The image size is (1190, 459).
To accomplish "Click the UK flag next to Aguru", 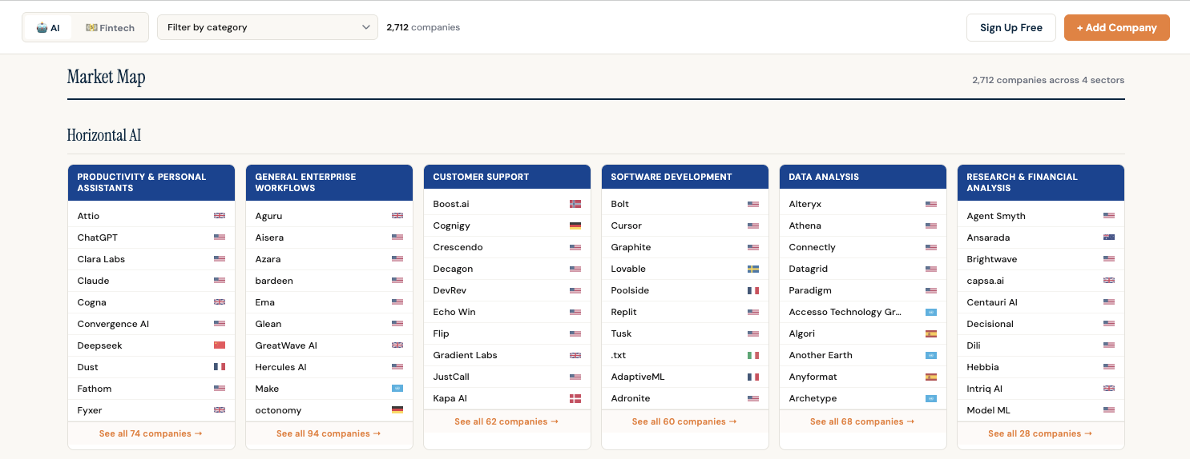I will (397, 216).
